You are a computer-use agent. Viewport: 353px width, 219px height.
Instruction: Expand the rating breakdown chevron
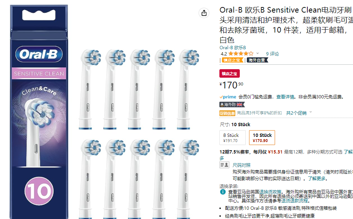coord(258,54)
